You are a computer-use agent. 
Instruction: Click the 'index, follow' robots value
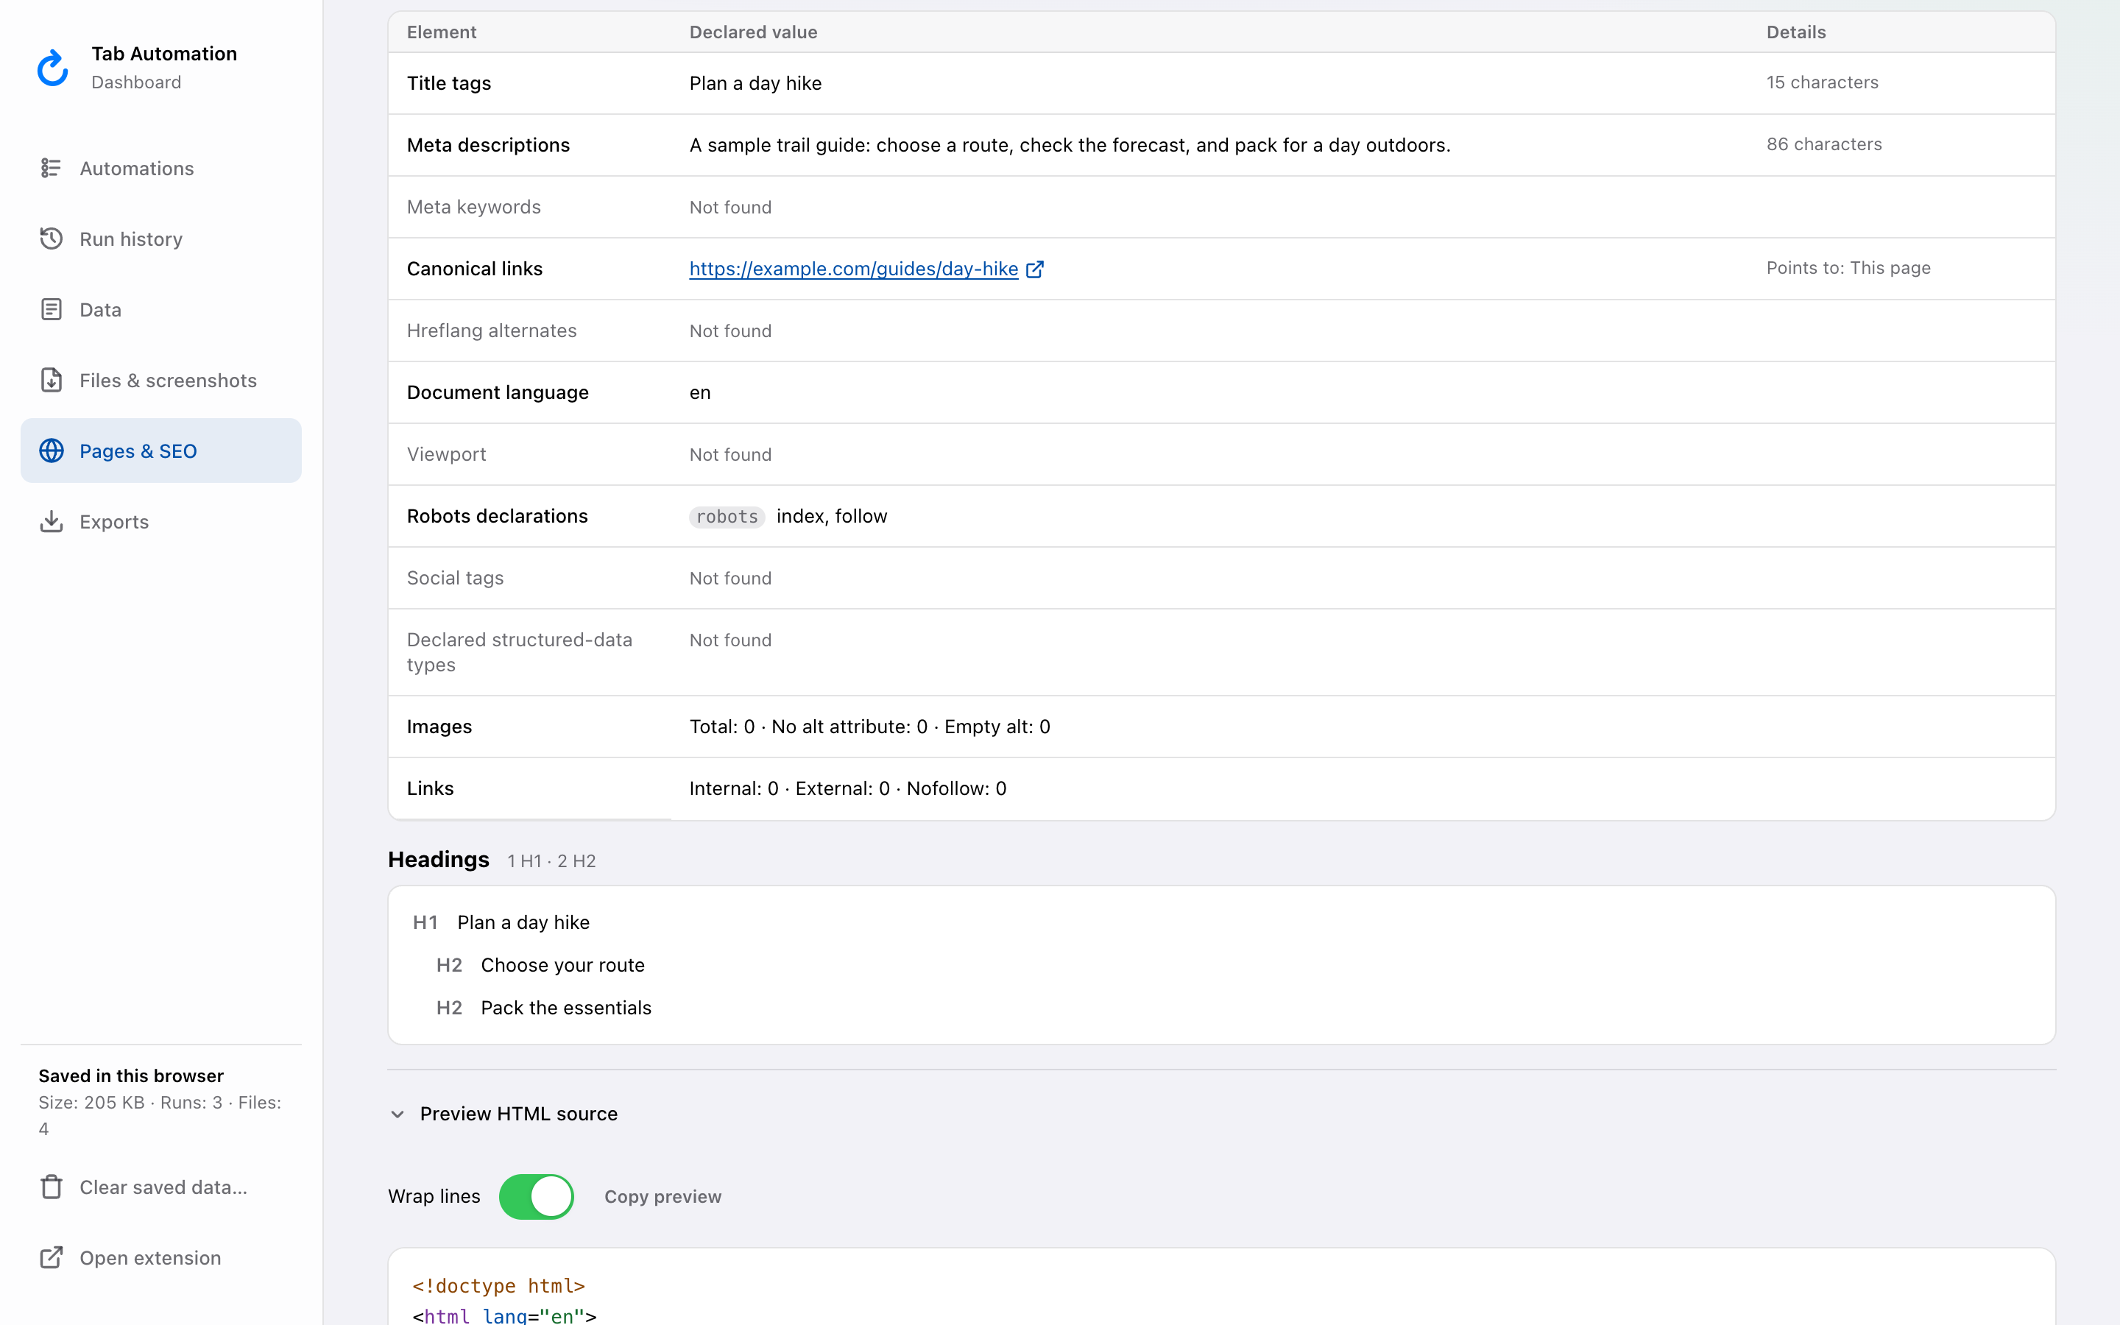pos(831,516)
